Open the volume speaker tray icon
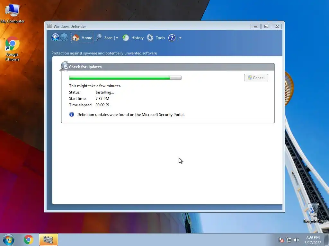Screen dimensions: 329x246 297,240
